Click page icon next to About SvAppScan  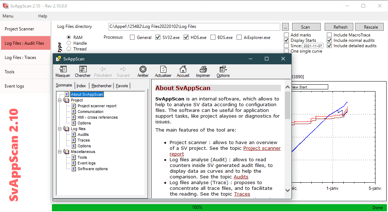(67, 94)
